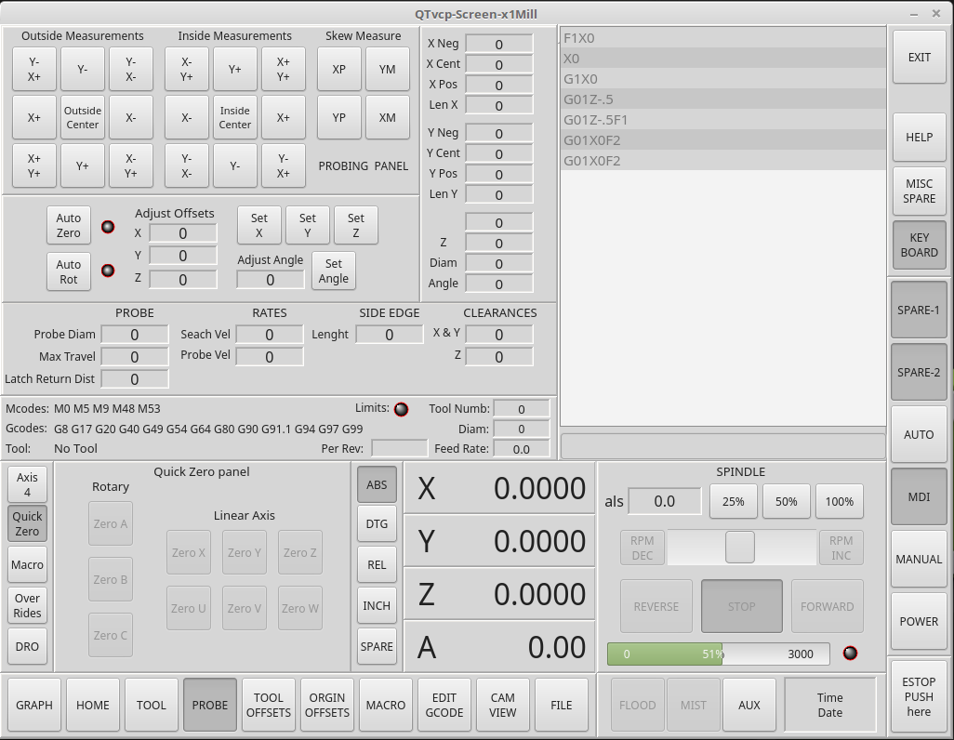Open the GRAPH tab
The height and width of the screenshot is (740, 954).
tap(34, 706)
